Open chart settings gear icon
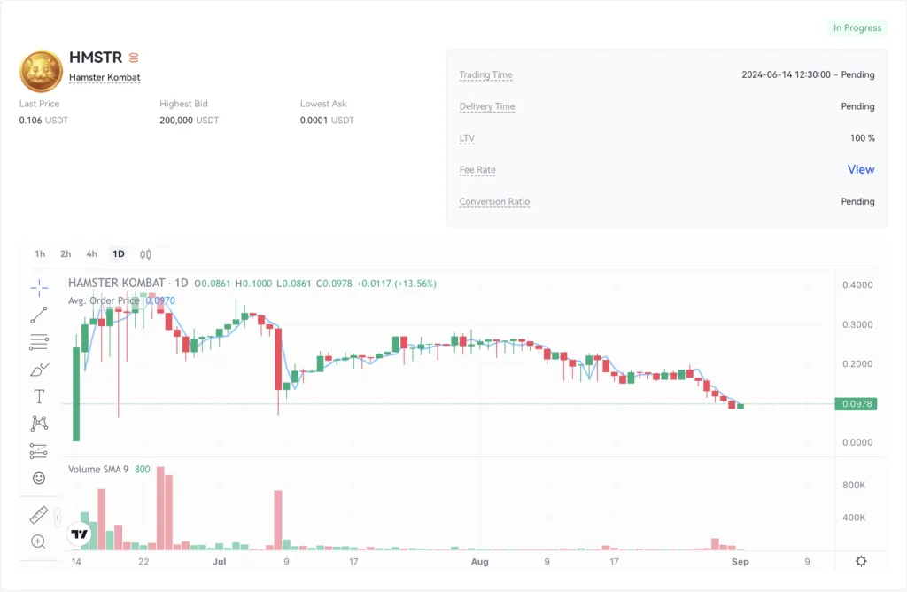This screenshot has height=592, width=907. (x=861, y=561)
